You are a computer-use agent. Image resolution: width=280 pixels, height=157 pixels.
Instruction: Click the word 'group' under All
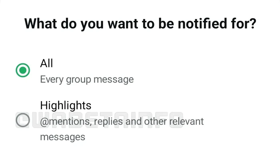click(x=78, y=80)
